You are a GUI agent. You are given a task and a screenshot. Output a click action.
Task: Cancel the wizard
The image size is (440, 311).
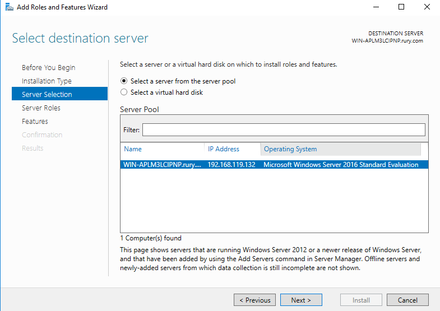407,300
